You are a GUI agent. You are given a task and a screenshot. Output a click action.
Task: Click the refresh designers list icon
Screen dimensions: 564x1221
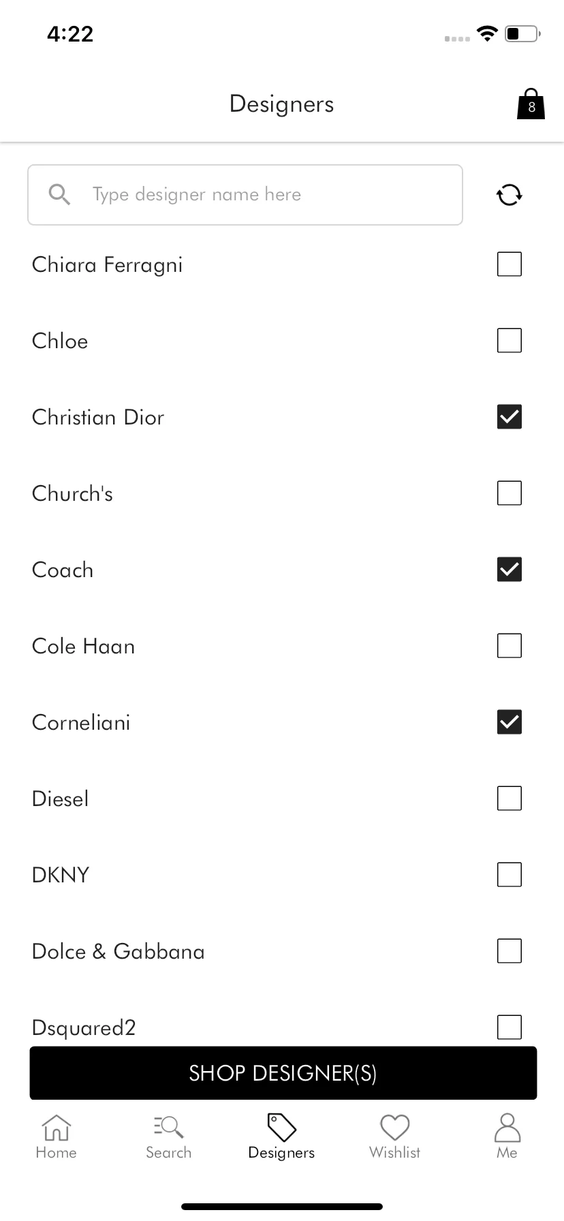coord(509,195)
